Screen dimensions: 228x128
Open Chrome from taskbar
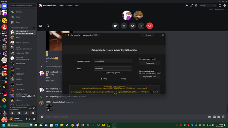pos(72,125)
